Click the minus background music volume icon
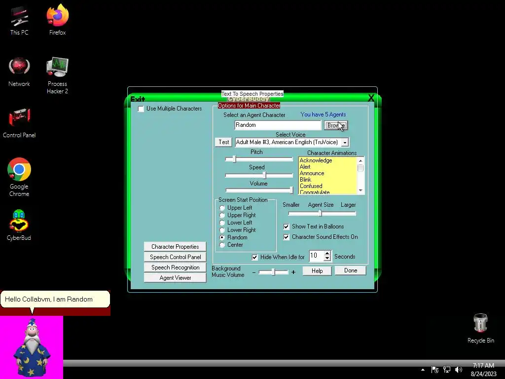 pos(254,272)
